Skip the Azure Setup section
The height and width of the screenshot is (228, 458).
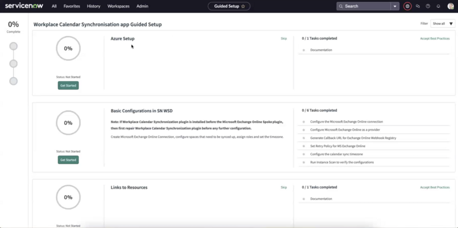[x=283, y=38]
